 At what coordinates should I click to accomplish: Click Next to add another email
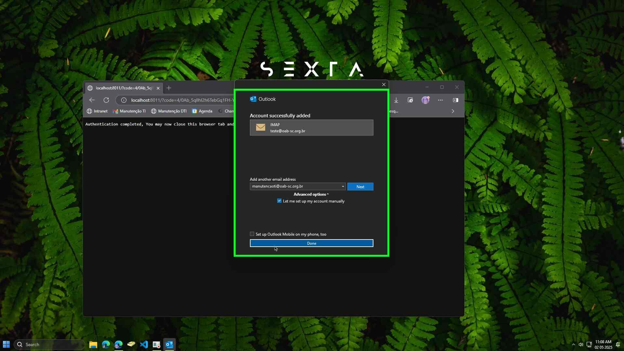360,187
